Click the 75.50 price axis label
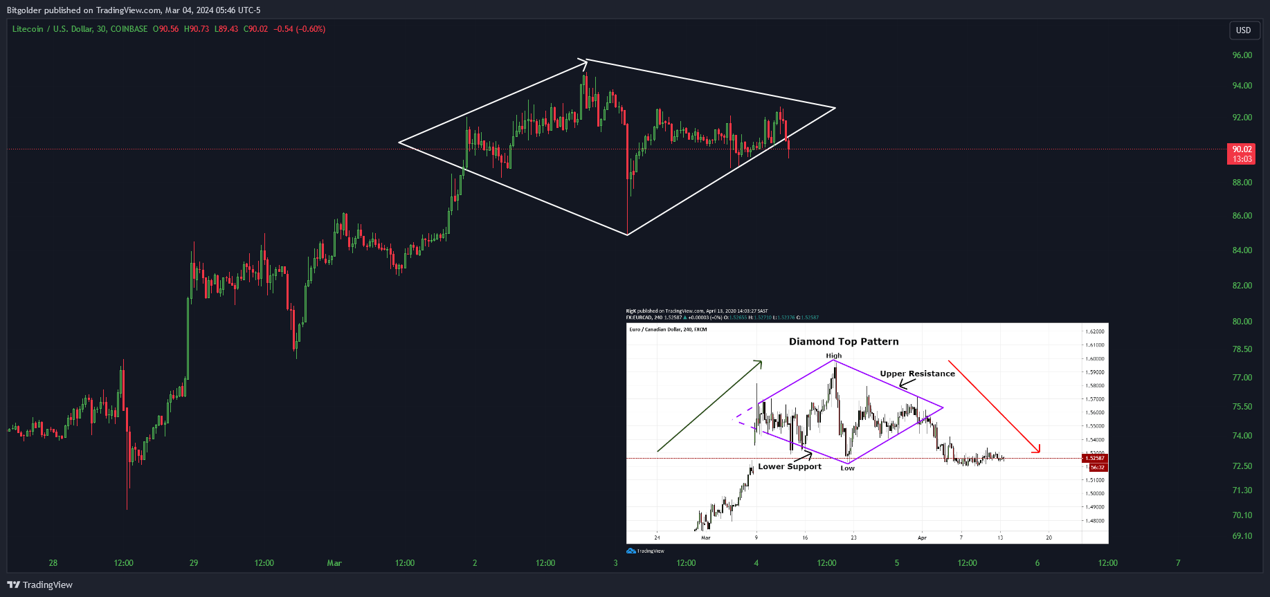 click(1242, 407)
